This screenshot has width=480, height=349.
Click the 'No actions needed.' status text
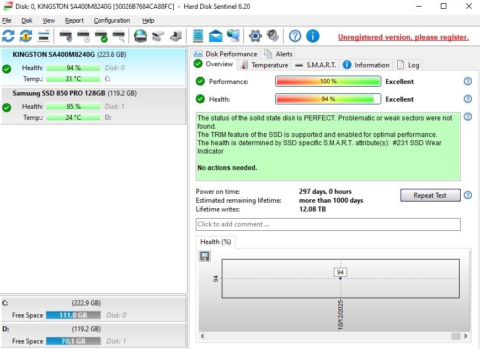[227, 168]
